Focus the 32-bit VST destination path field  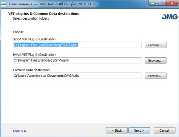pos(77,45)
